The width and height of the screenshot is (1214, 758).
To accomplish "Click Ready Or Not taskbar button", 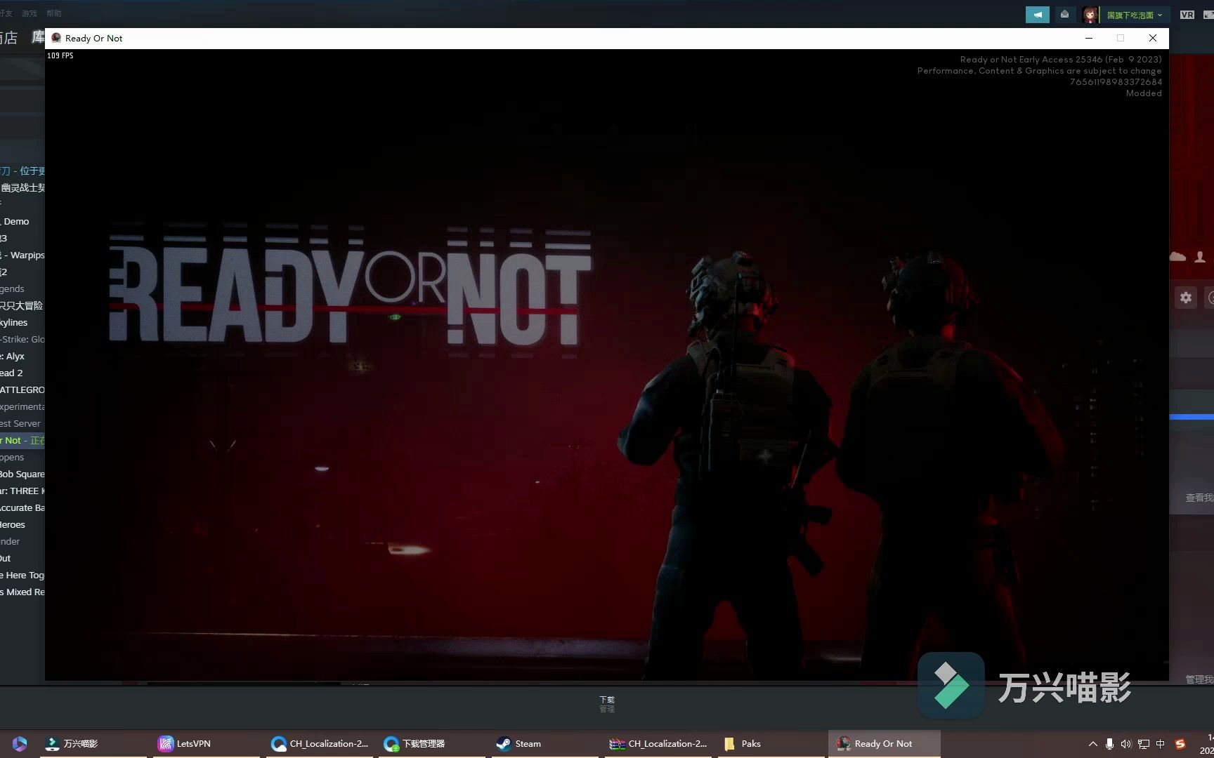I will click(x=884, y=744).
